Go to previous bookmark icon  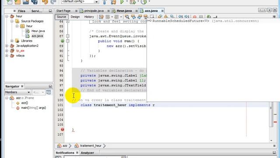pos(160,17)
